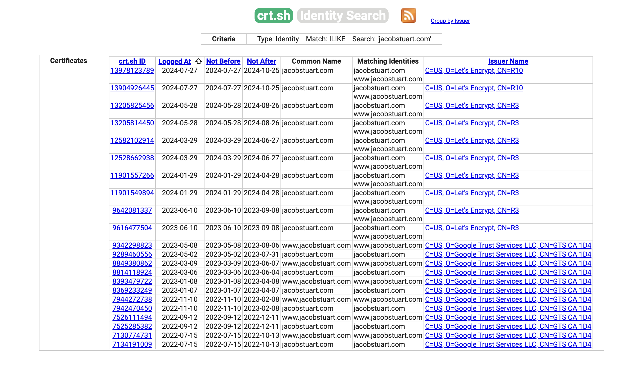Open certificate ID 8369233249
Viewport: 641px width, 373px height.
(x=132, y=290)
